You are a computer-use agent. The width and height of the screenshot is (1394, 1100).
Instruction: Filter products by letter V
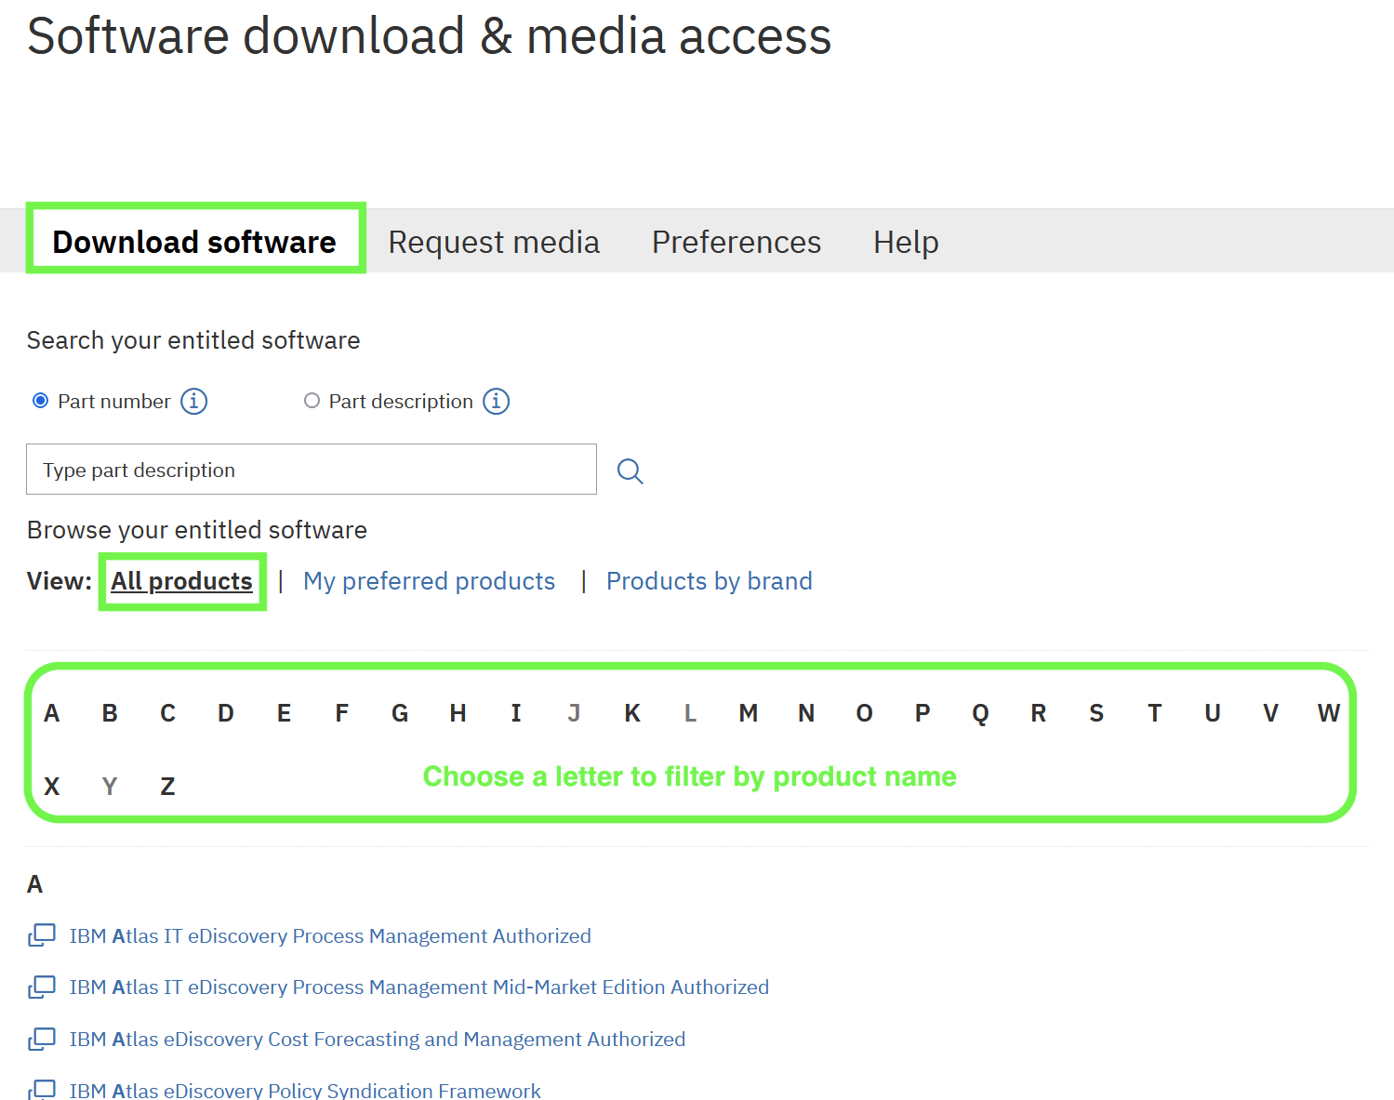pos(1270,713)
